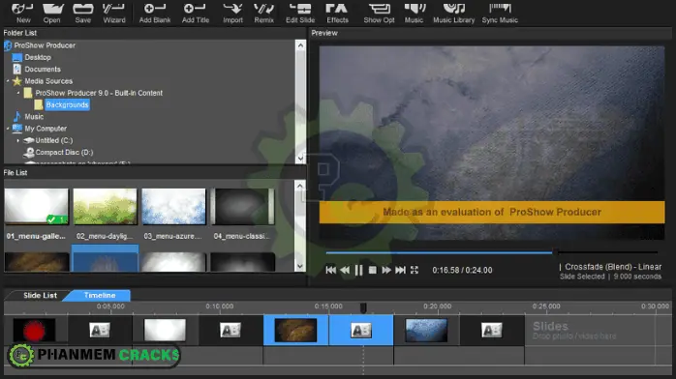Open the Effects (FX) tool

pos(337,12)
